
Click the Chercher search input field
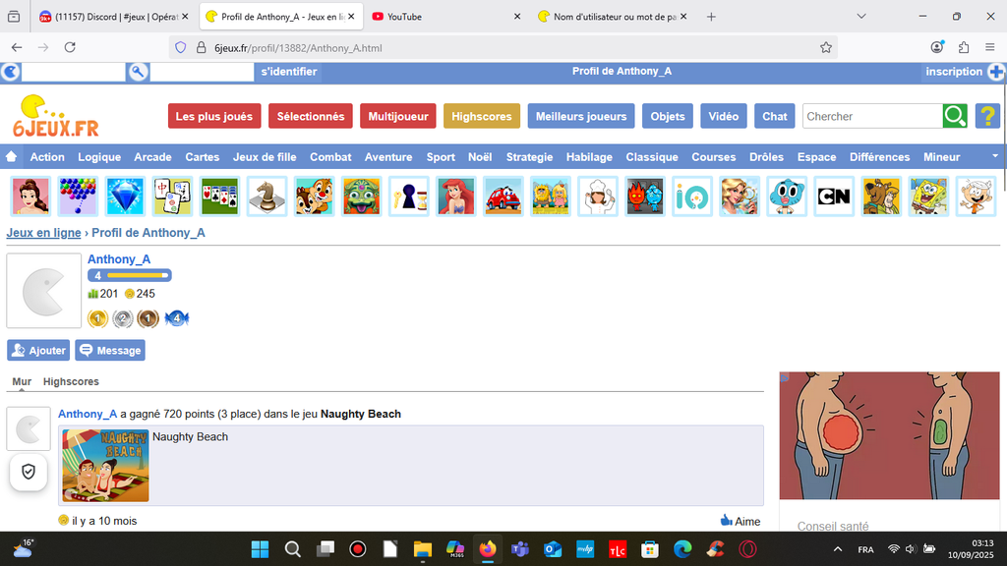point(872,116)
